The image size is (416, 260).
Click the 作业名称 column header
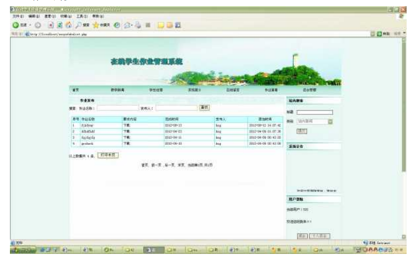click(88, 119)
